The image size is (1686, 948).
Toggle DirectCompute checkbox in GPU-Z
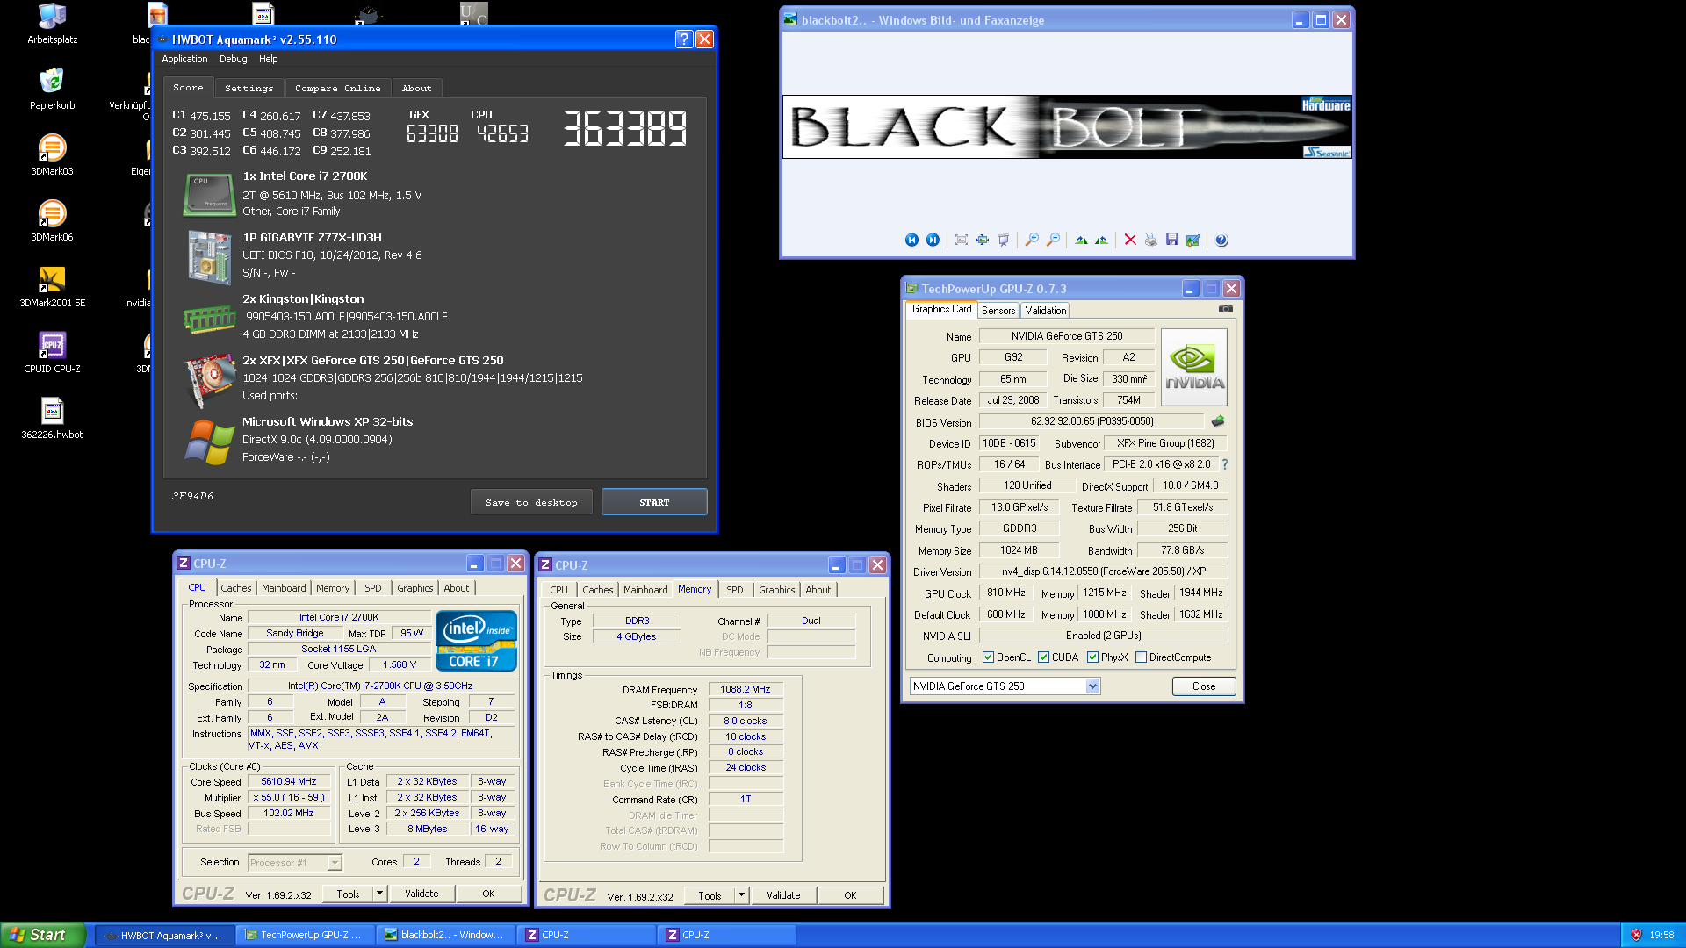[1141, 657]
